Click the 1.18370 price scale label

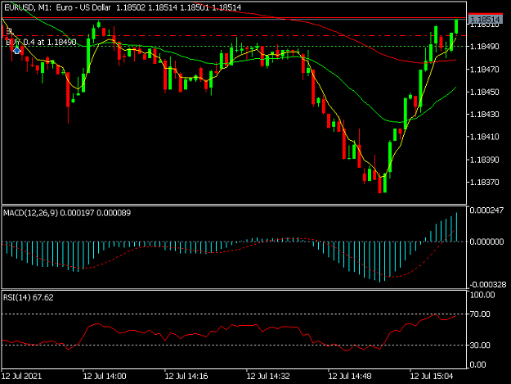(x=484, y=182)
